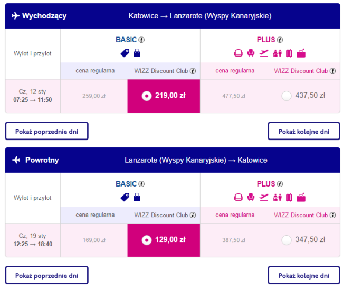Click info icon for outbound PLUS WIZZ Discount Club
Screen dimensions: 343x288
coord(332,71)
